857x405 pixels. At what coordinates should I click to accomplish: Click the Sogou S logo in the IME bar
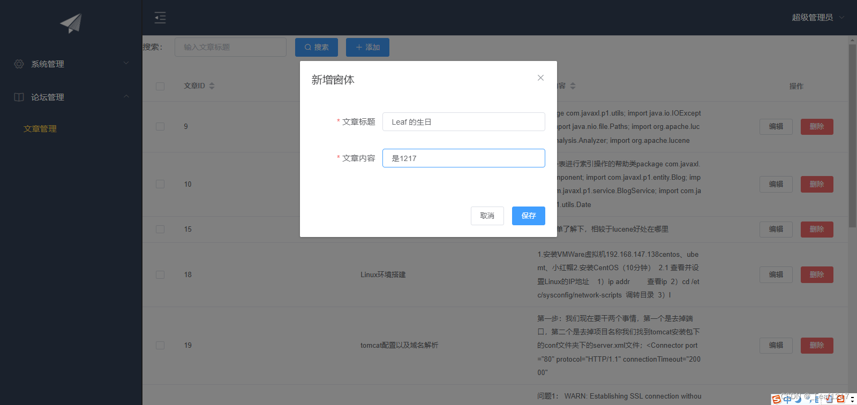776,399
